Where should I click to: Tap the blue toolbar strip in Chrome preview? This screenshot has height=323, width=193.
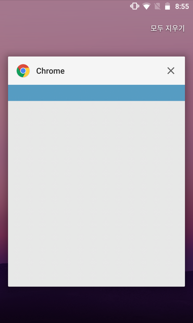[96, 93]
